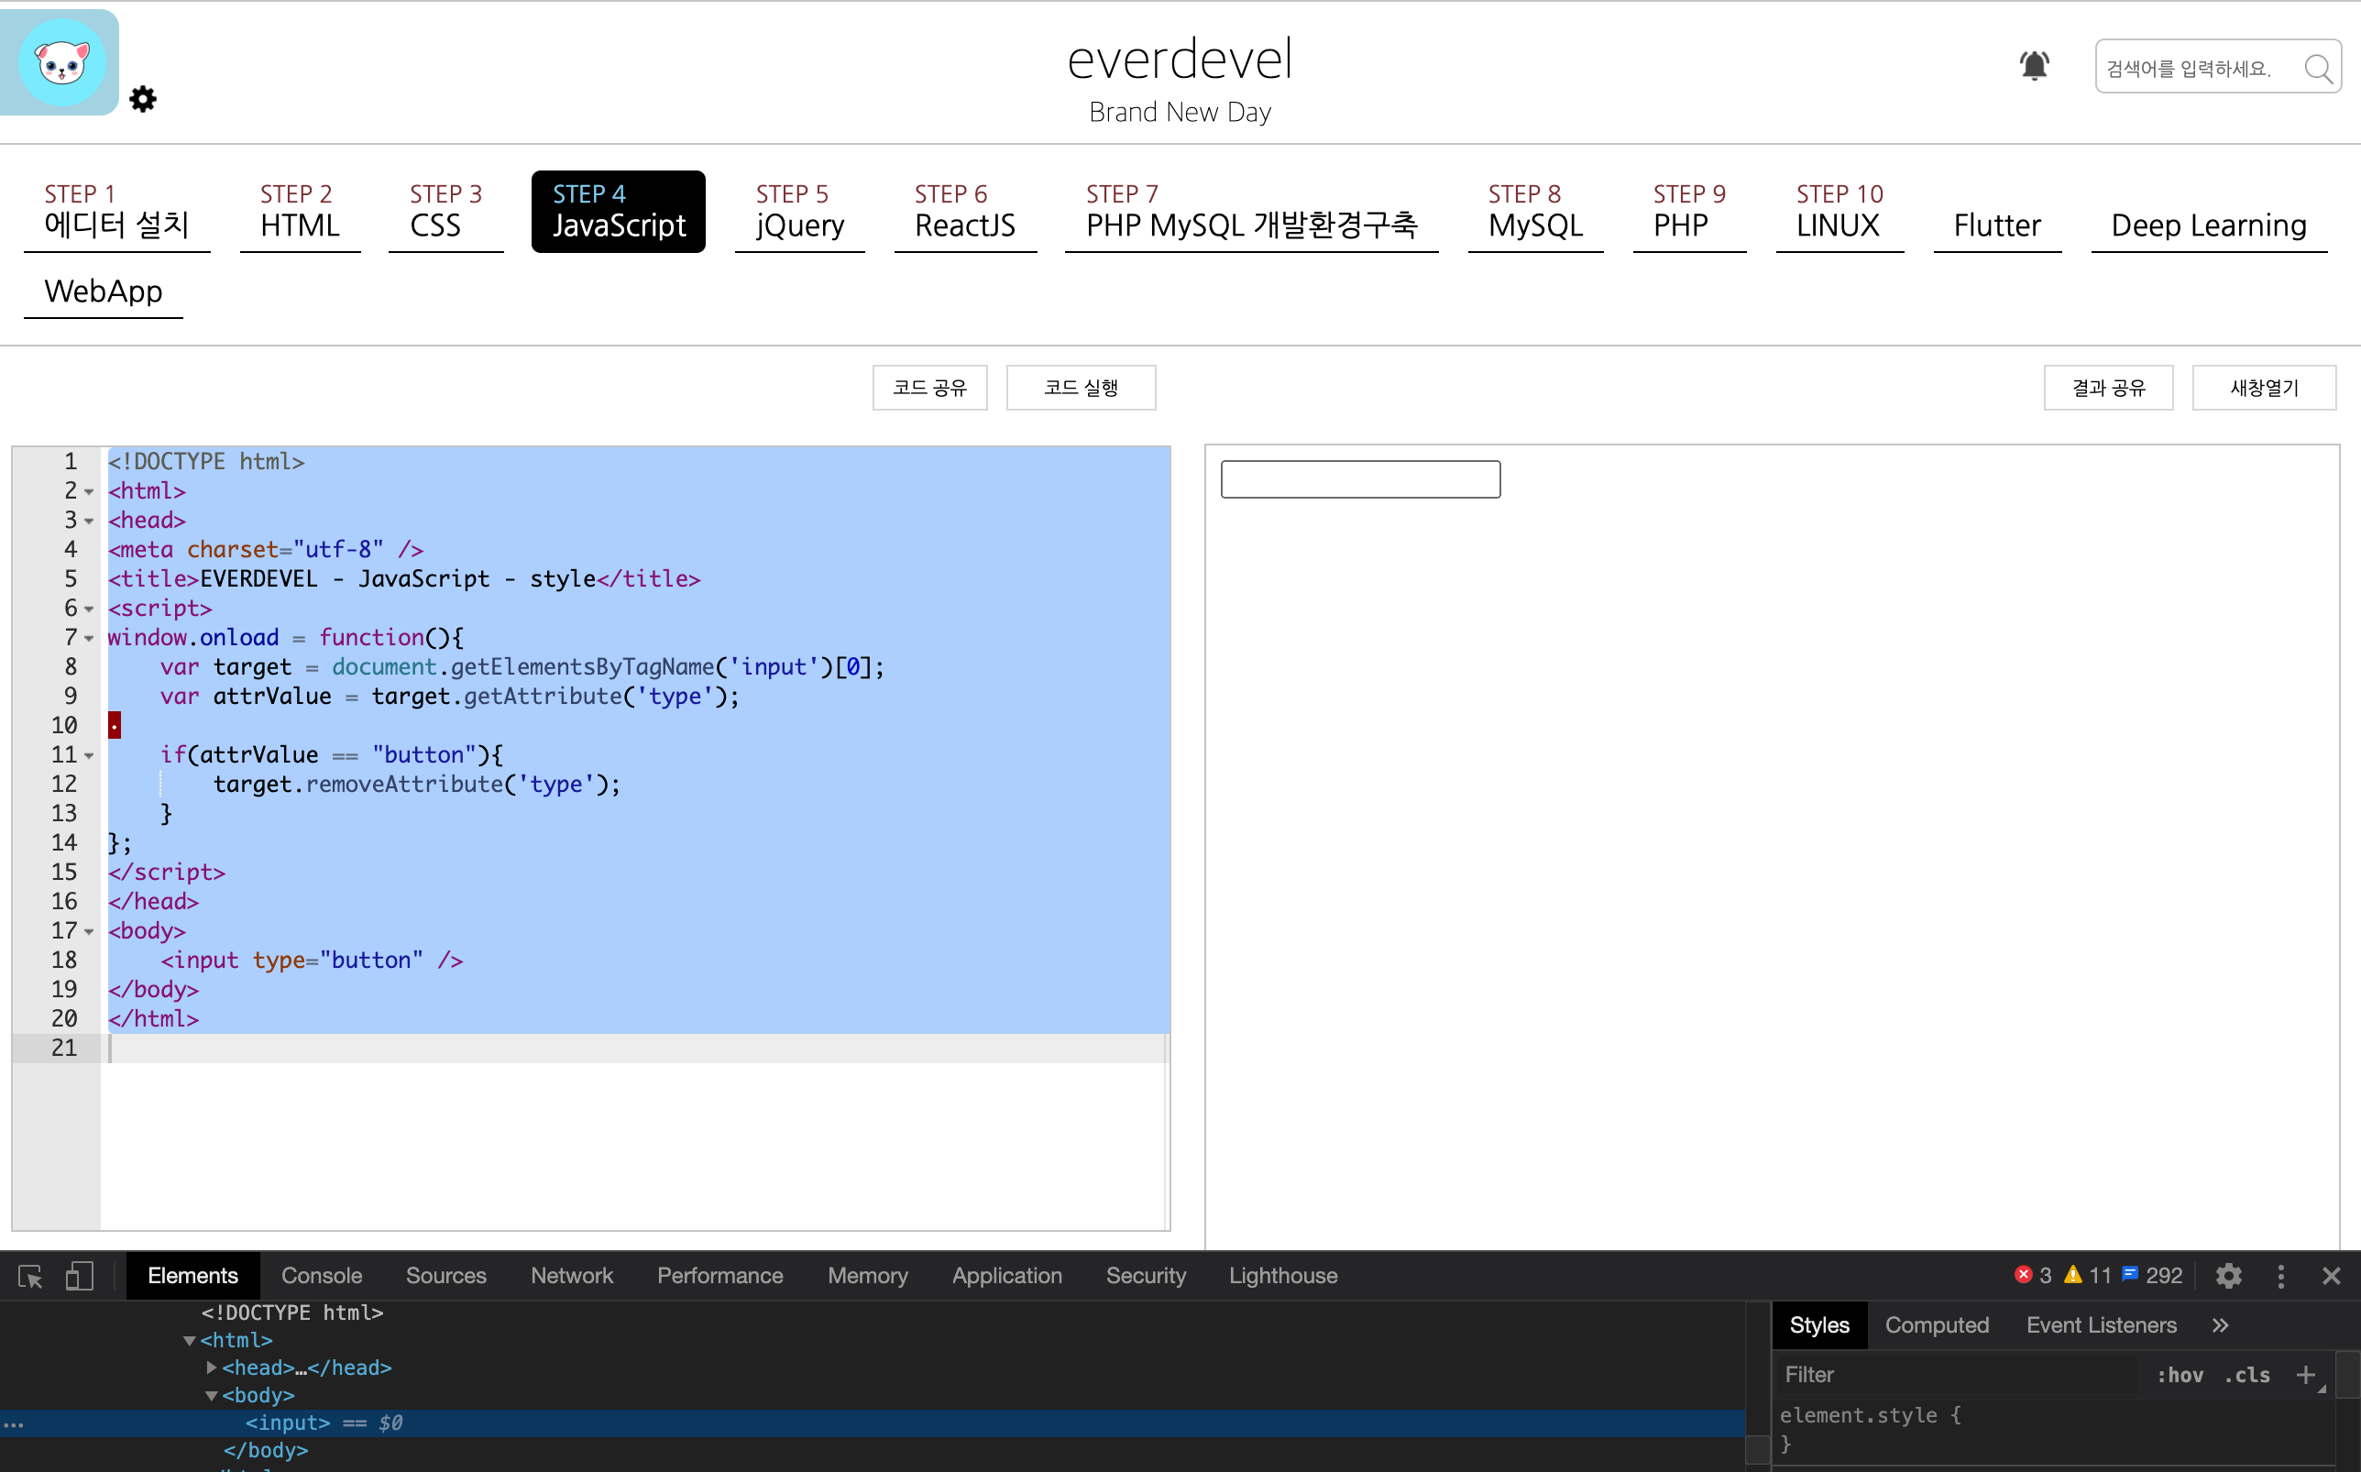The width and height of the screenshot is (2361, 1472).
Task: Toggle DevTools device toolbar icon
Action: click(x=80, y=1277)
